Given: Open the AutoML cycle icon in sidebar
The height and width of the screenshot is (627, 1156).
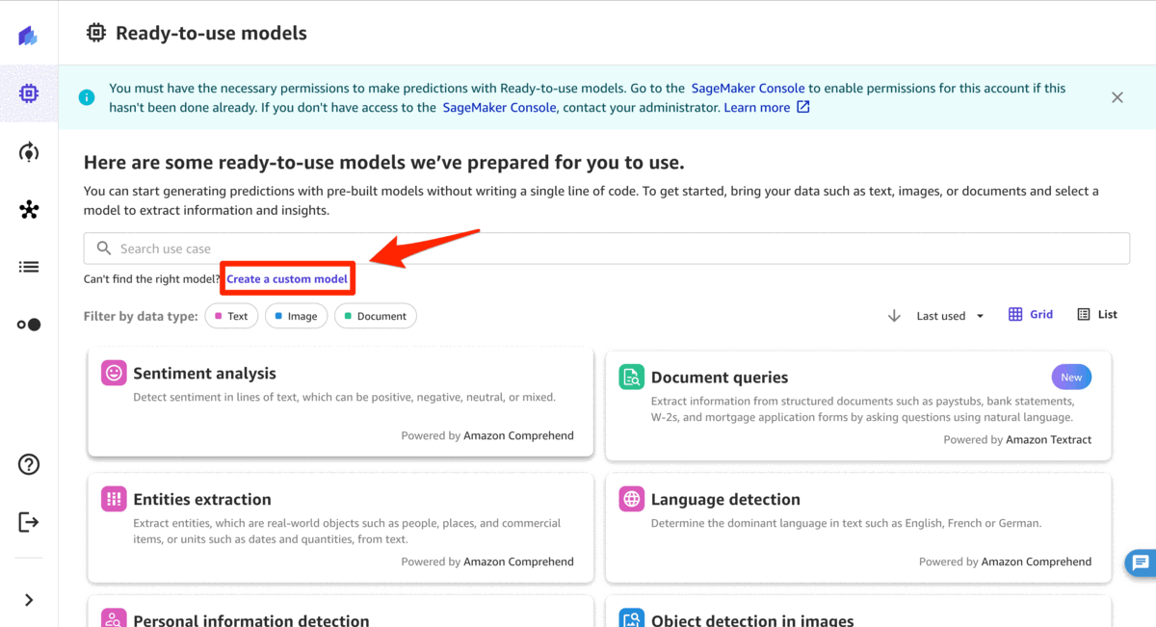Looking at the screenshot, I should (29, 151).
